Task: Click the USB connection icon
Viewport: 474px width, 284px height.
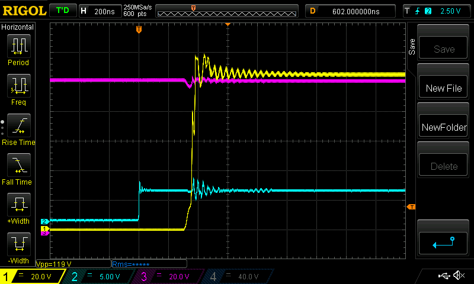Action: point(444,276)
